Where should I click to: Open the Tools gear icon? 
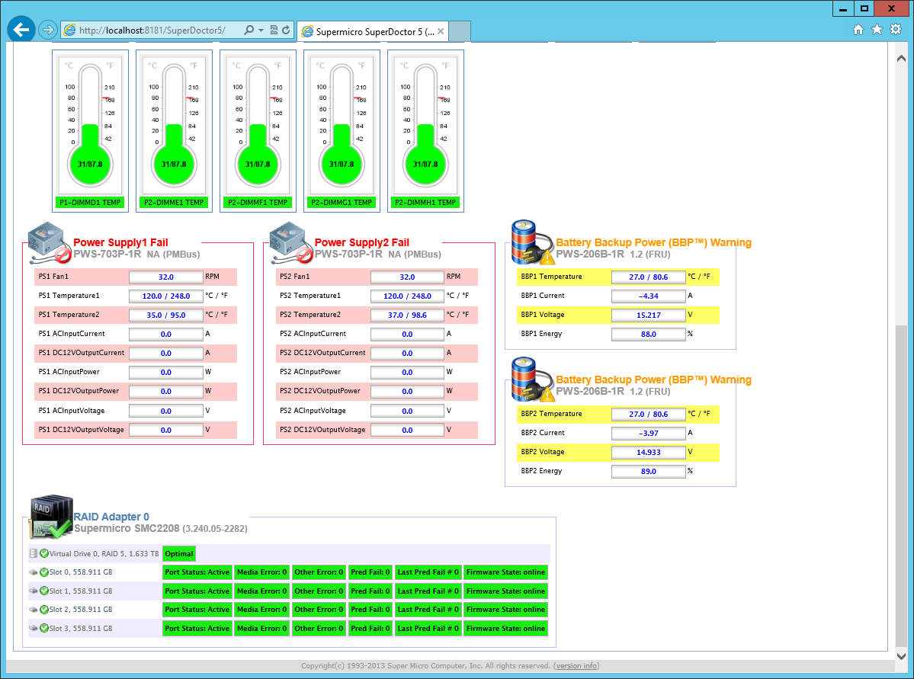(x=896, y=30)
